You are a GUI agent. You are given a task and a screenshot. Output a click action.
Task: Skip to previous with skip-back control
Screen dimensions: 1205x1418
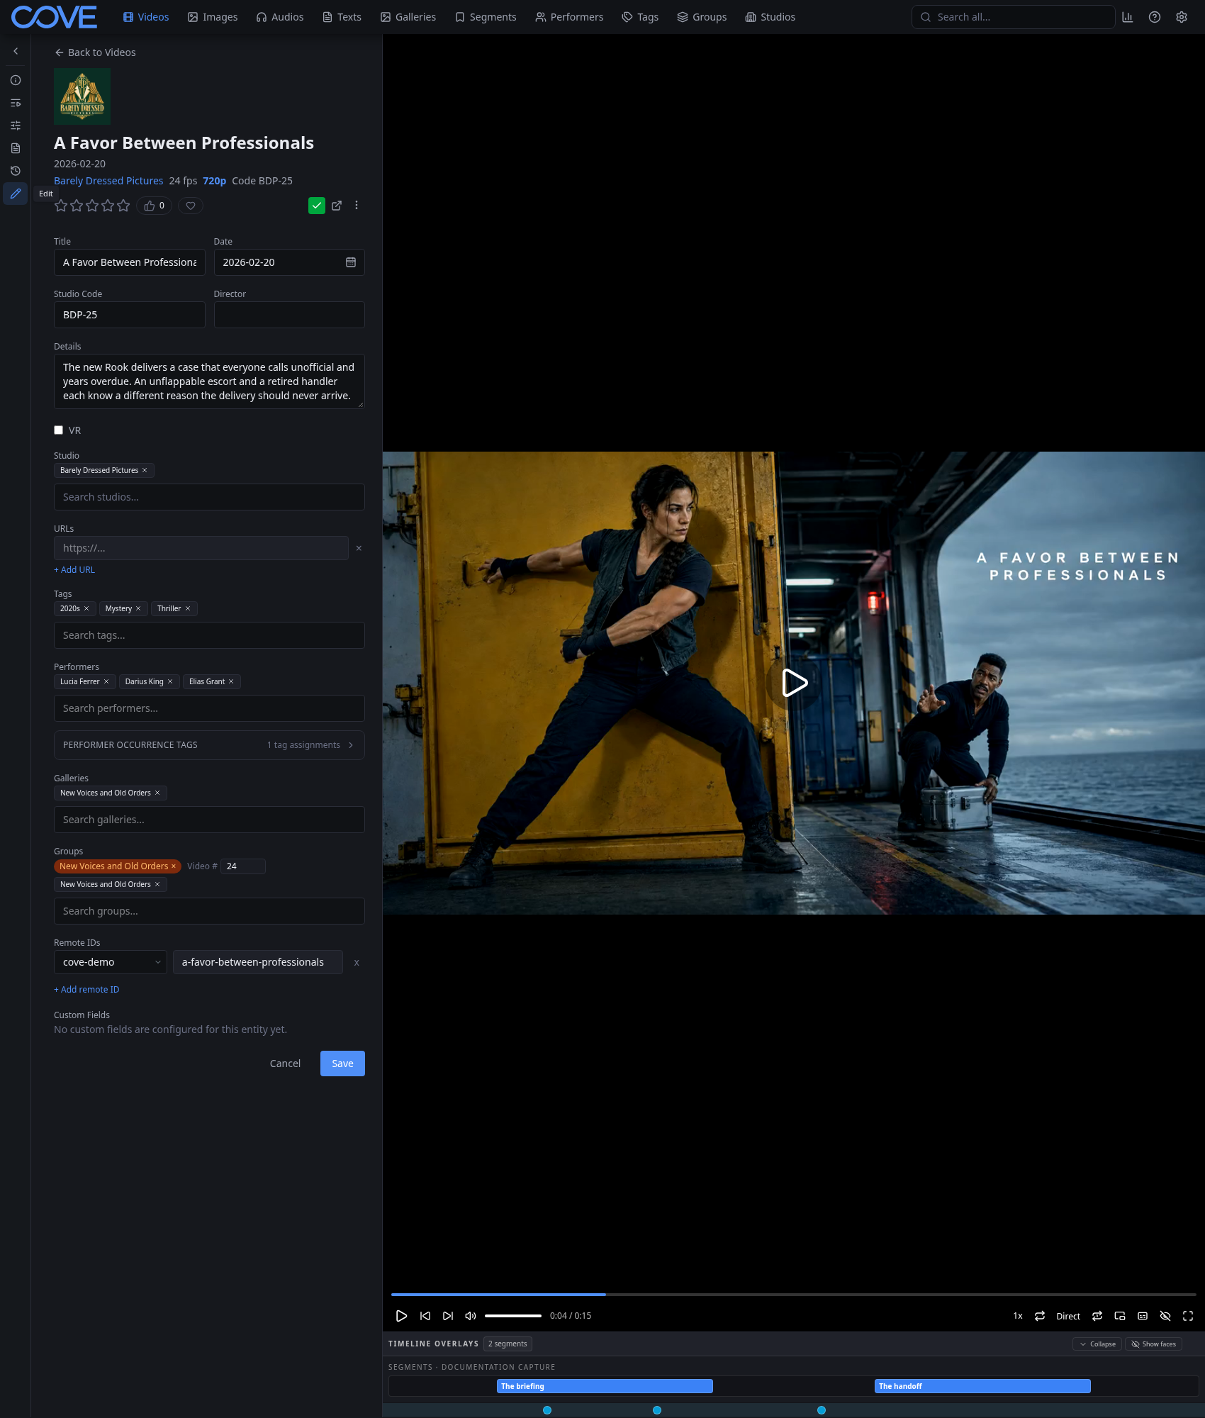[x=425, y=1316]
